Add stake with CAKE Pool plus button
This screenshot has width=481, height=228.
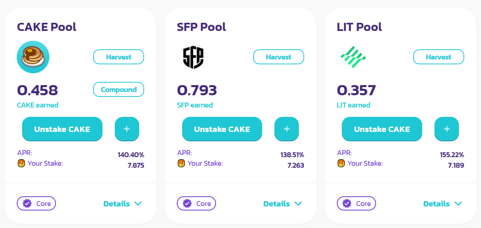[127, 129]
